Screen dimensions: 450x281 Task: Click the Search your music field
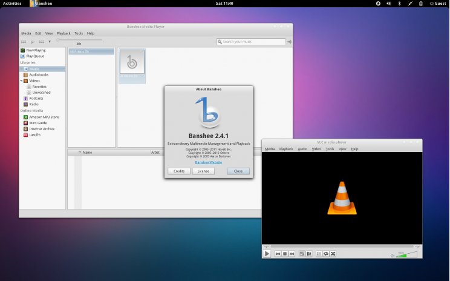point(251,42)
